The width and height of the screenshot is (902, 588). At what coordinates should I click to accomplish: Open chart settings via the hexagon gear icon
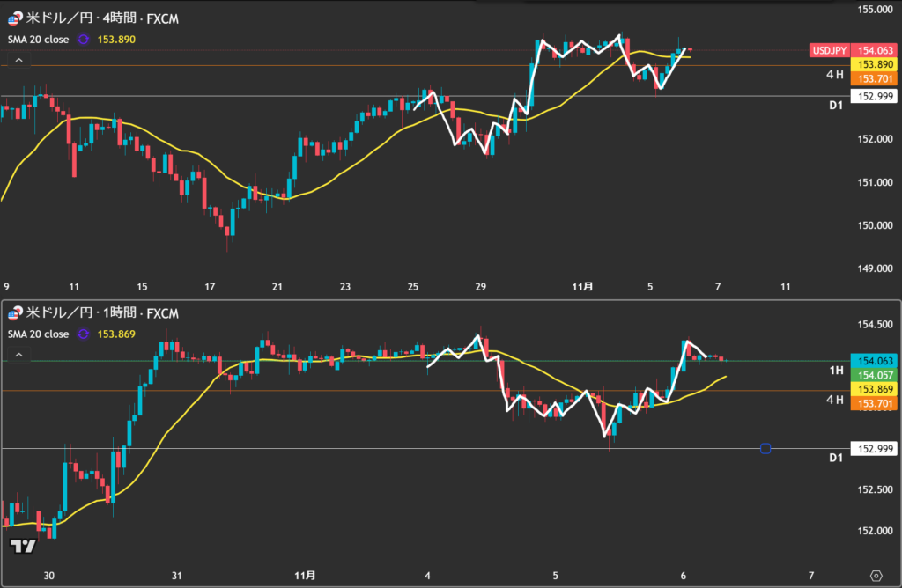point(876,574)
